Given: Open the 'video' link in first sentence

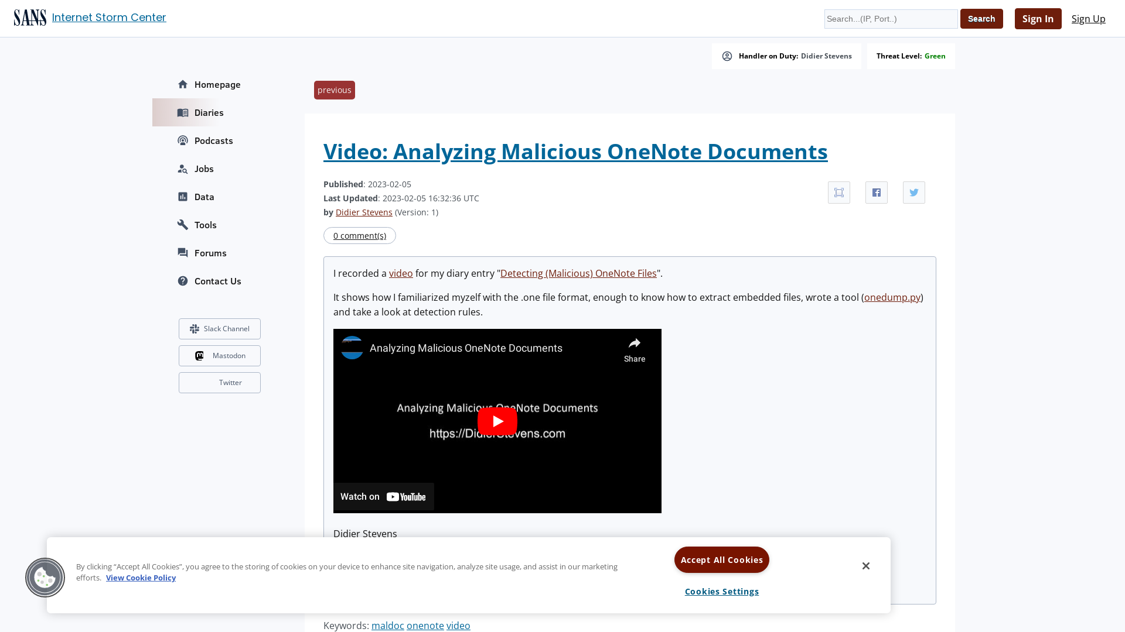Looking at the screenshot, I should (x=401, y=273).
